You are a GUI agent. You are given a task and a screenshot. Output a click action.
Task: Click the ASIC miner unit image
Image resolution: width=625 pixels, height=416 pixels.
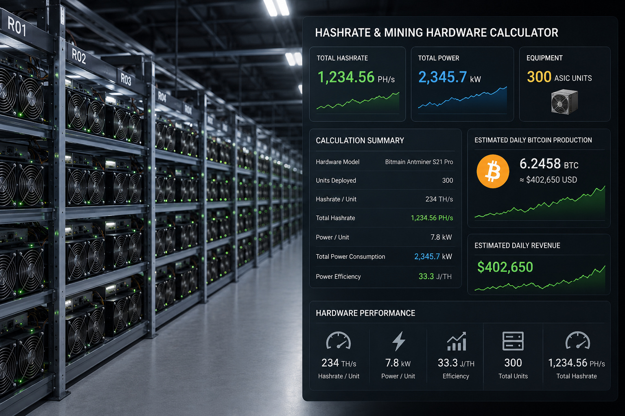[x=564, y=102]
